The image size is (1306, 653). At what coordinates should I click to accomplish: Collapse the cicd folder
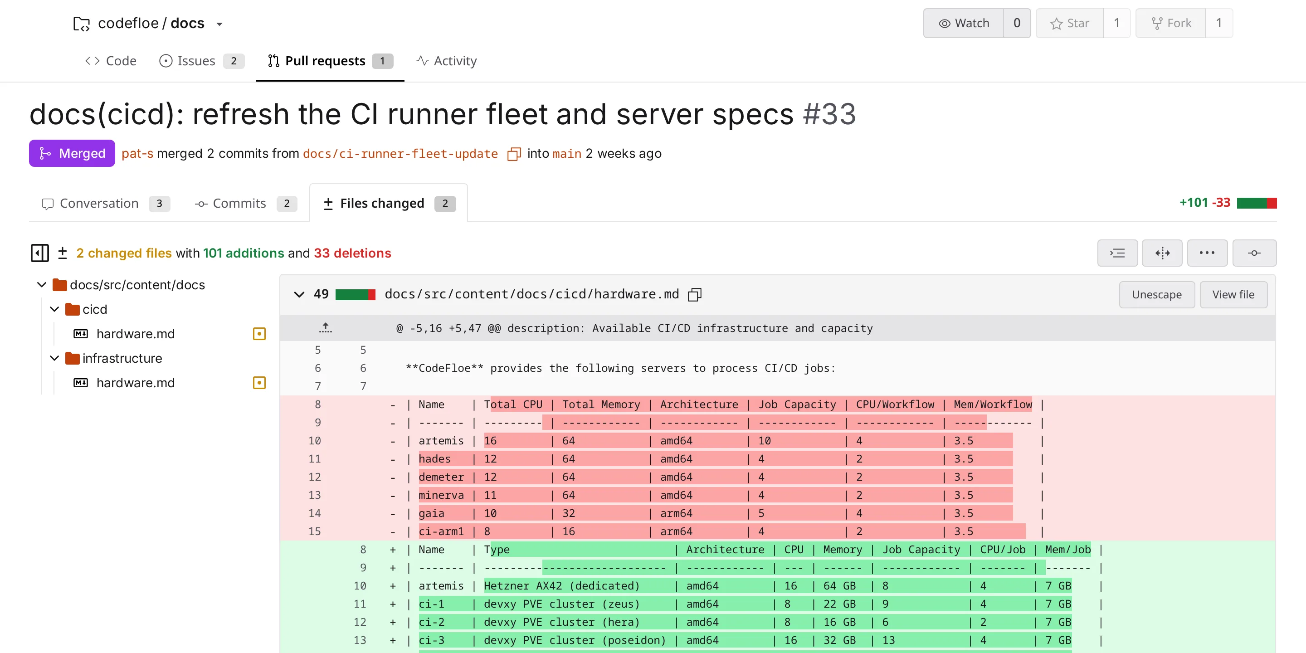click(55, 309)
